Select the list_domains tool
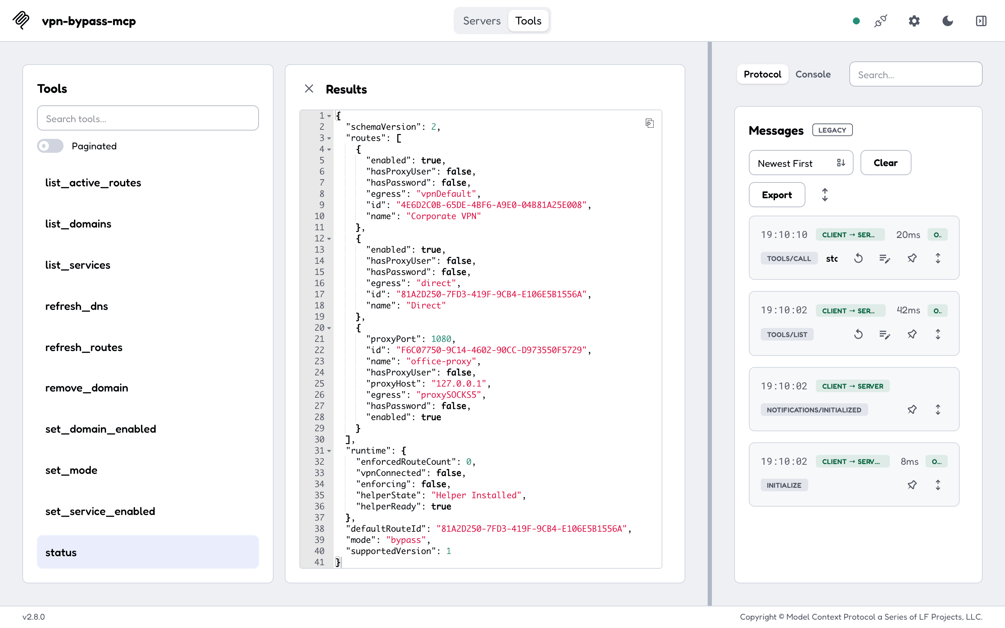Viewport: 1005px width, 628px height. pos(148,224)
